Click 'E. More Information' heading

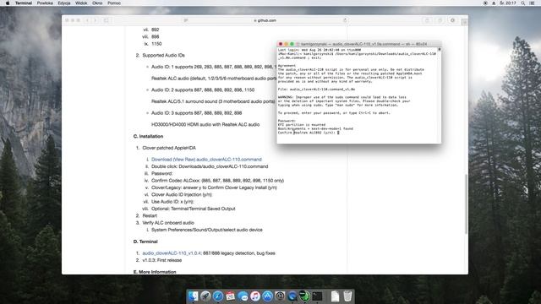pyautogui.click(x=155, y=272)
